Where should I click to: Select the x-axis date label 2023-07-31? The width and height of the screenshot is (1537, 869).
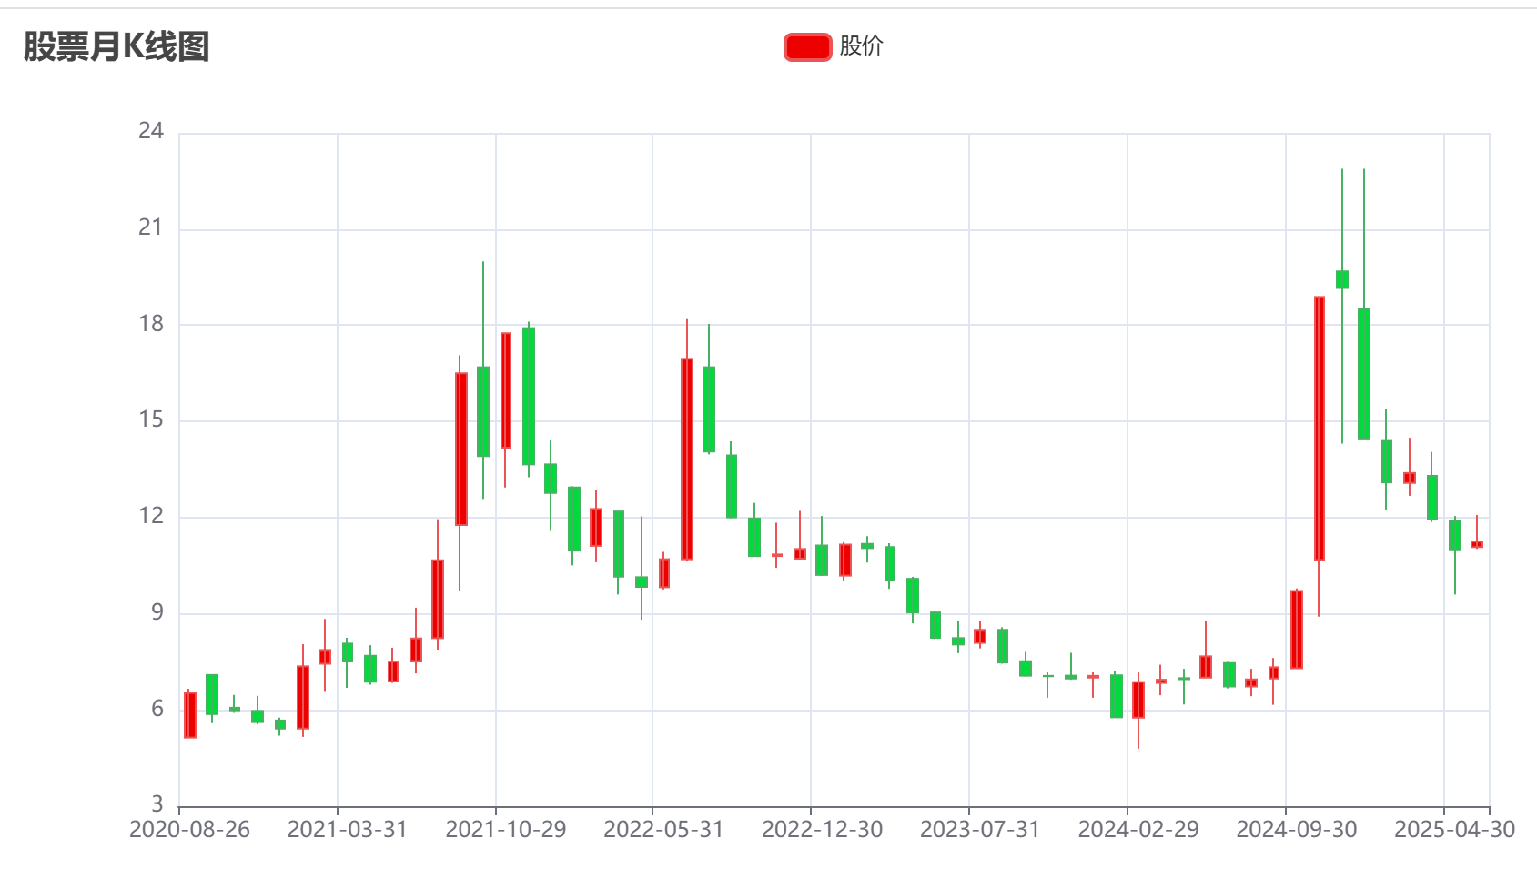tap(980, 830)
